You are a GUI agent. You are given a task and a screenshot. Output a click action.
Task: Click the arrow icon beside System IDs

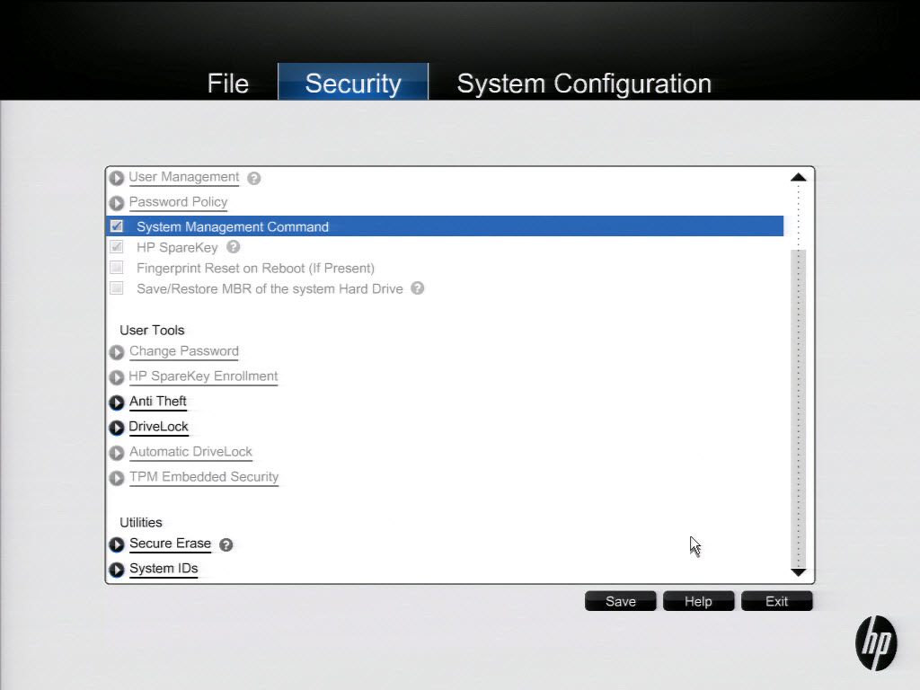[116, 570]
